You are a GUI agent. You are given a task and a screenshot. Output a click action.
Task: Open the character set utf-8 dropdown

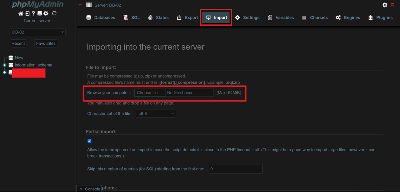156,114
